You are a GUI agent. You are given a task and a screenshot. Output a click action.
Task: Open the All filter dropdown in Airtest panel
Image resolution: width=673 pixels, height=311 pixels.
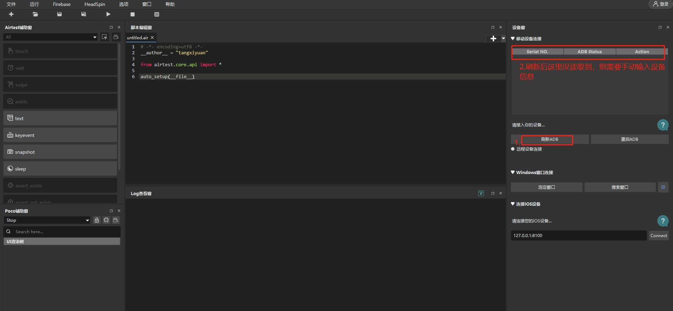pyautogui.click(x=51, y=37)
